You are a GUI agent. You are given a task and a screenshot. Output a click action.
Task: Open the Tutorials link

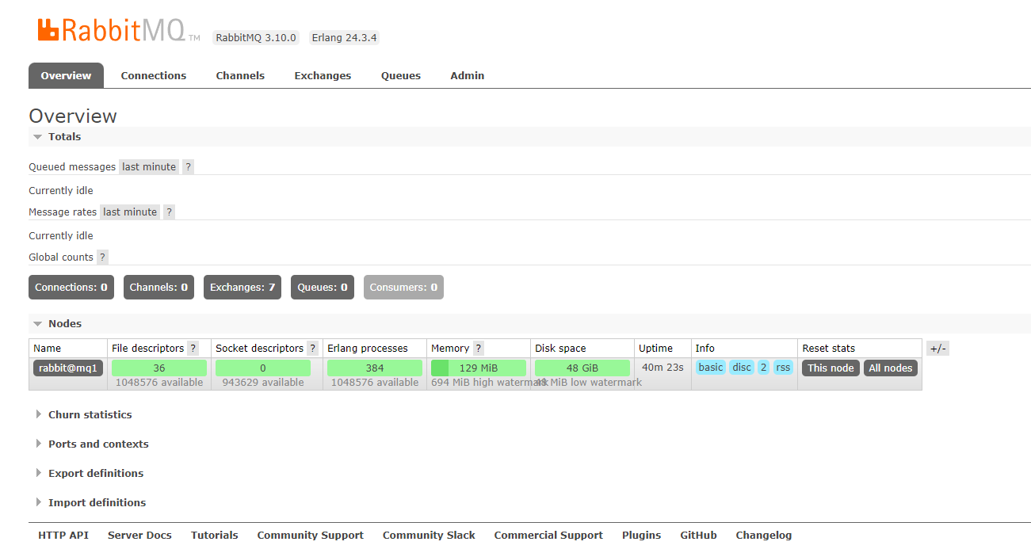pos(215,536)
